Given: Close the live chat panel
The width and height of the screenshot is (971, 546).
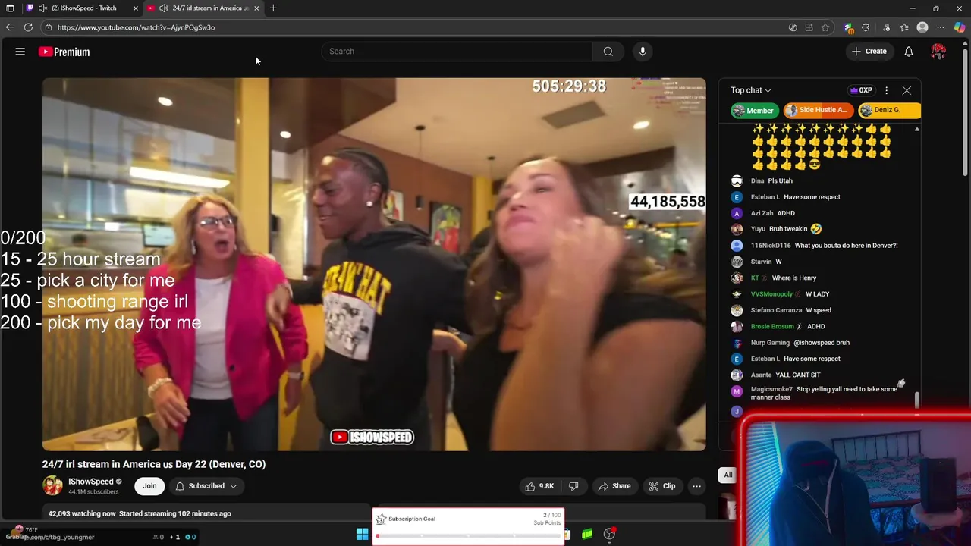Looking at the screenshot, I should point(907,90).
